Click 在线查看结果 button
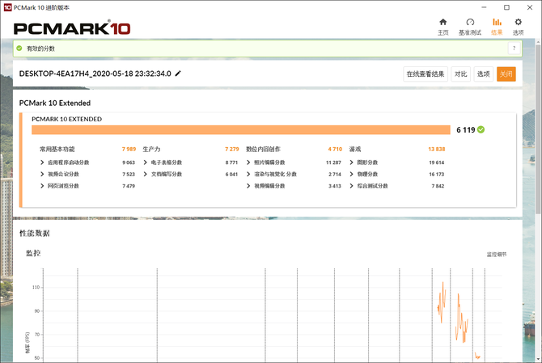This screenshot has width=542, height=363. (426, 74)
